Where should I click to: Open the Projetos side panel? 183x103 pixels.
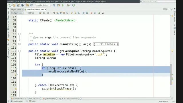tap(8, 36)
